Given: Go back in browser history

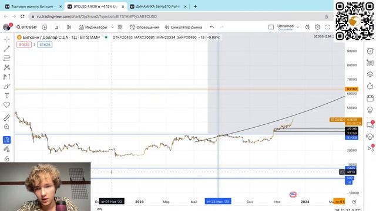Looking at the screenshot, I should (x=6, y=16).
